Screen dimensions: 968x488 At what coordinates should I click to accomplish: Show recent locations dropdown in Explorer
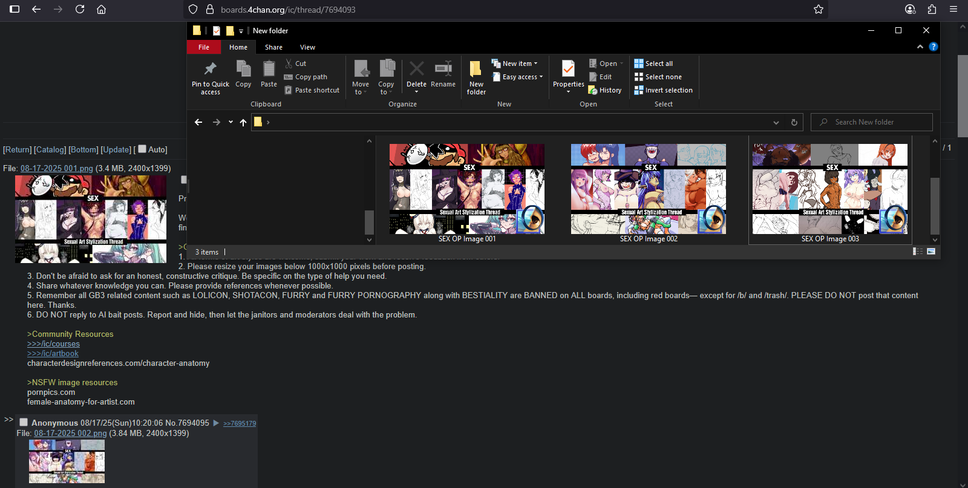[231, 122]
